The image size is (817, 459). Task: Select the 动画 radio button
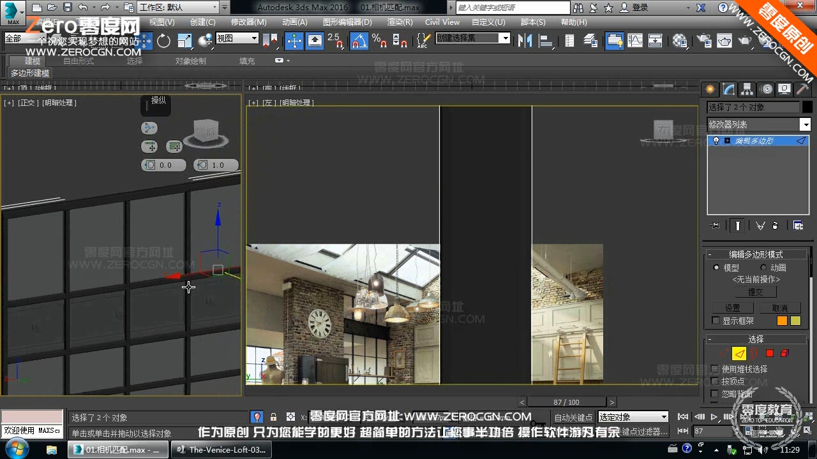coord(763,268)
